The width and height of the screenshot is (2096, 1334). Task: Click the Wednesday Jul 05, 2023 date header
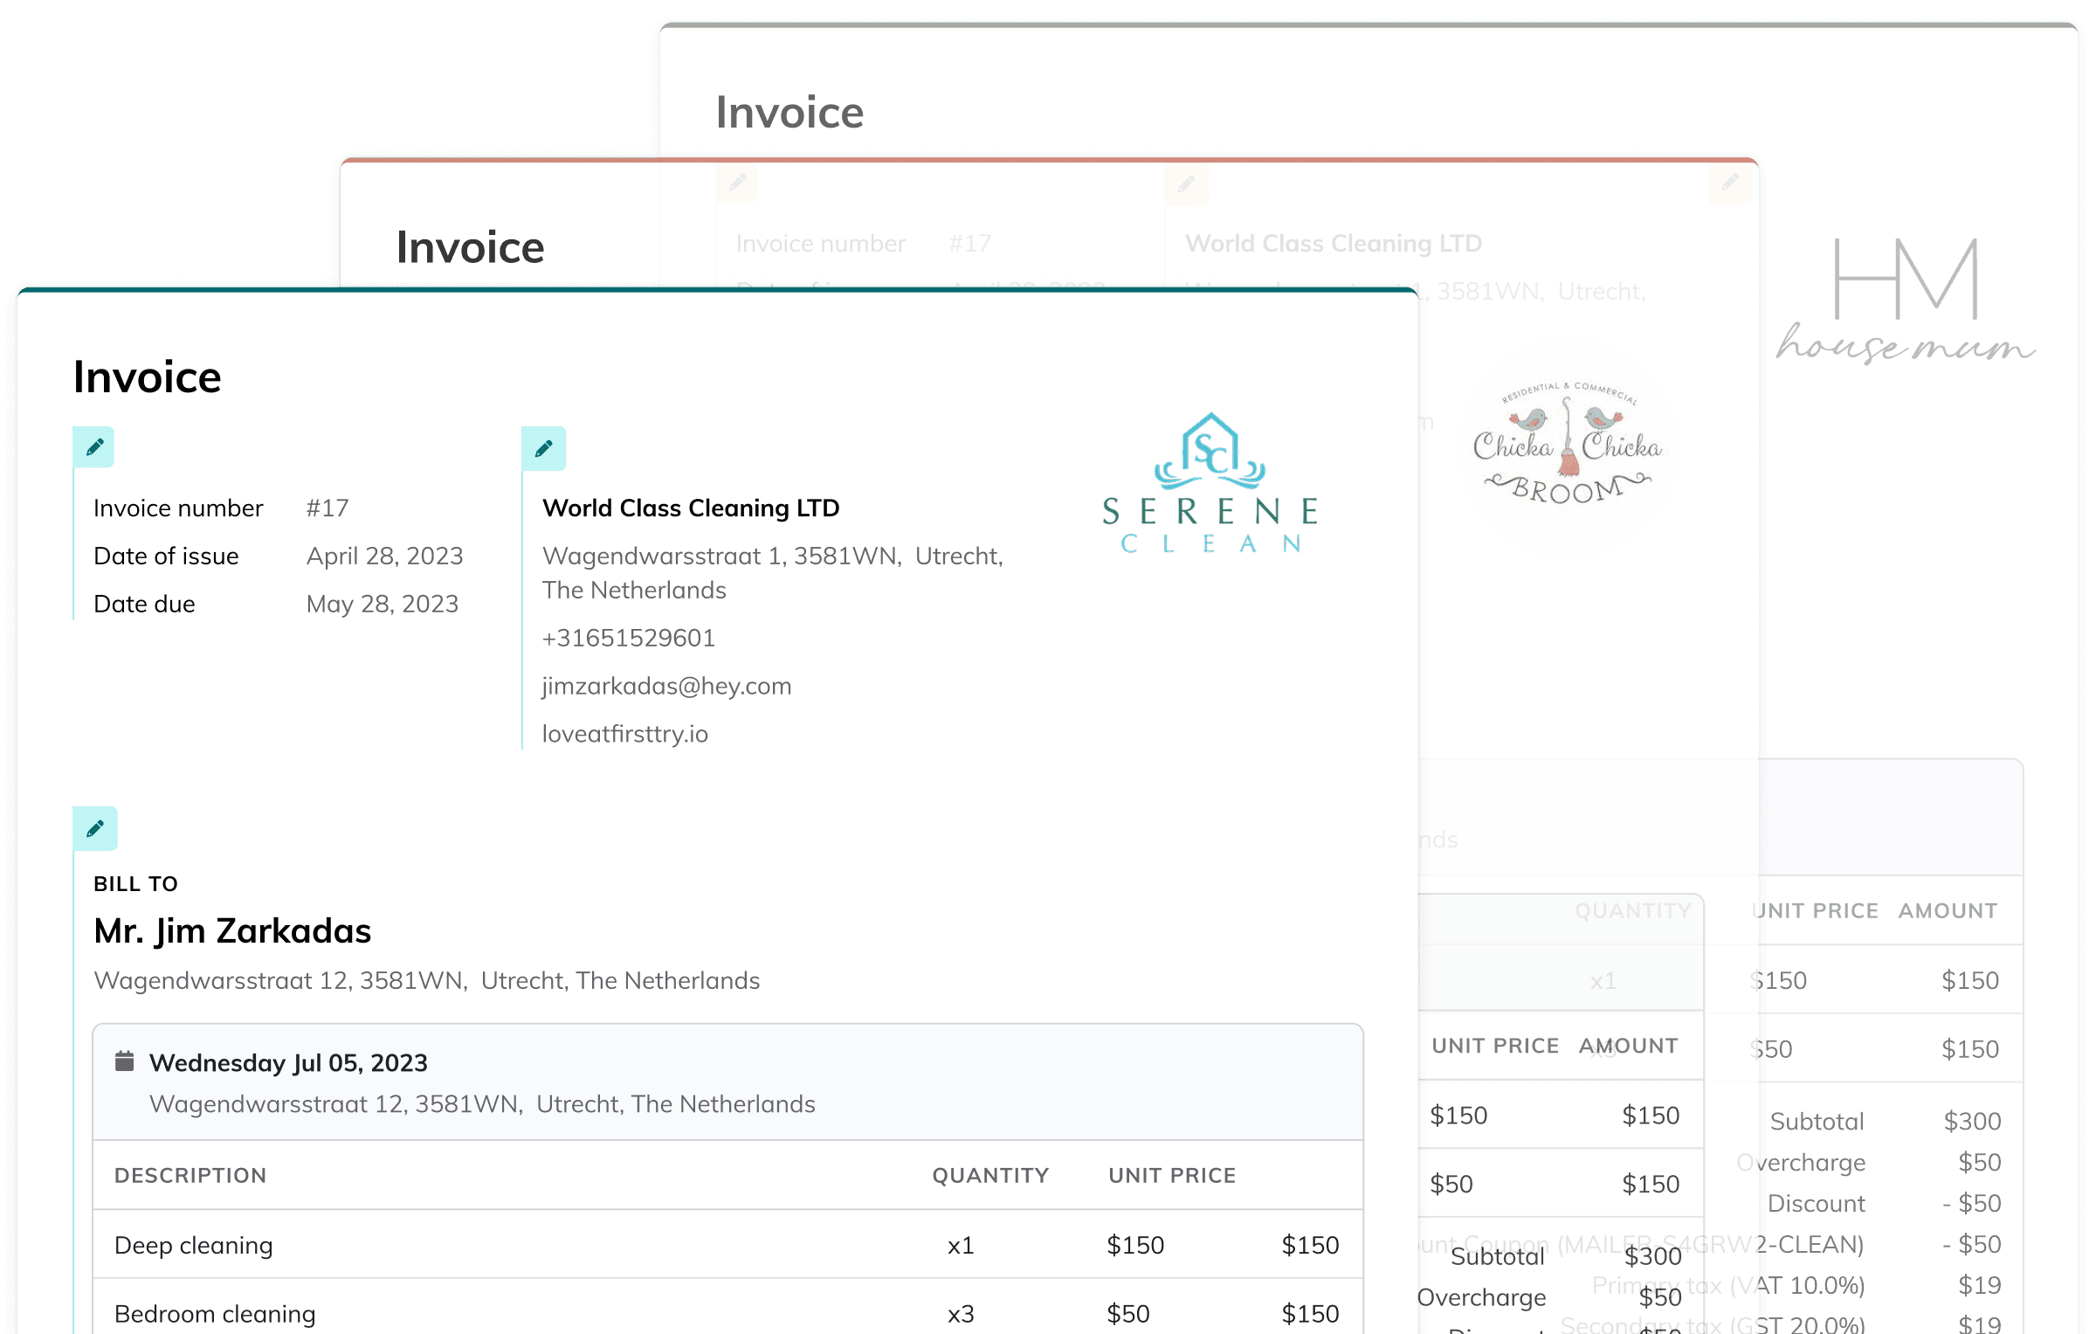point(288,1063)
